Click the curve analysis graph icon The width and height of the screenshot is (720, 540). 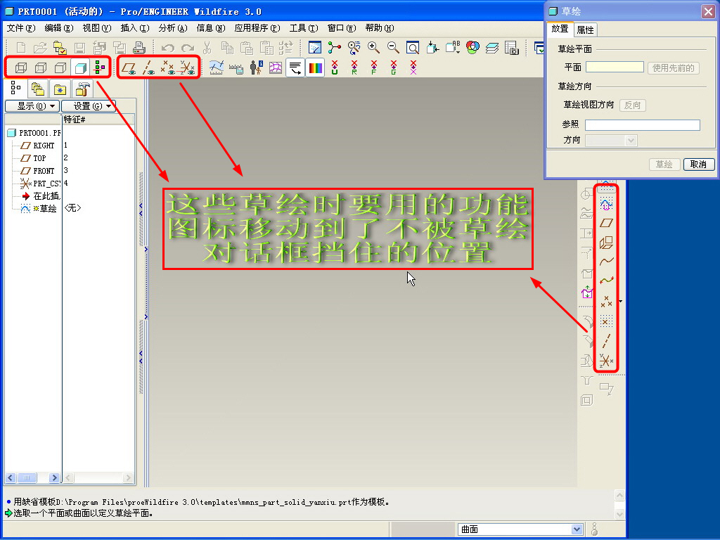coord(217,68)
